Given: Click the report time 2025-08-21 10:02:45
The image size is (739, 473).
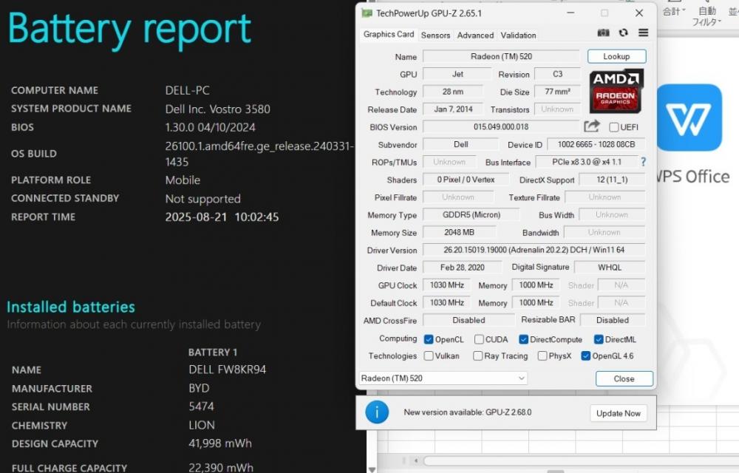Looking at the screenshot, I should (x=222, y=217).
